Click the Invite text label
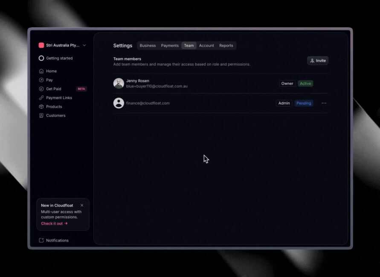 [321, 61]
